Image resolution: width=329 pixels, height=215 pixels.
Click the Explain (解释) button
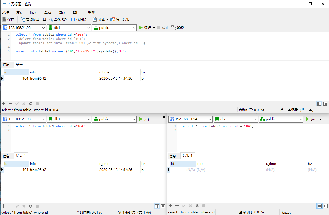pos(177,28)
